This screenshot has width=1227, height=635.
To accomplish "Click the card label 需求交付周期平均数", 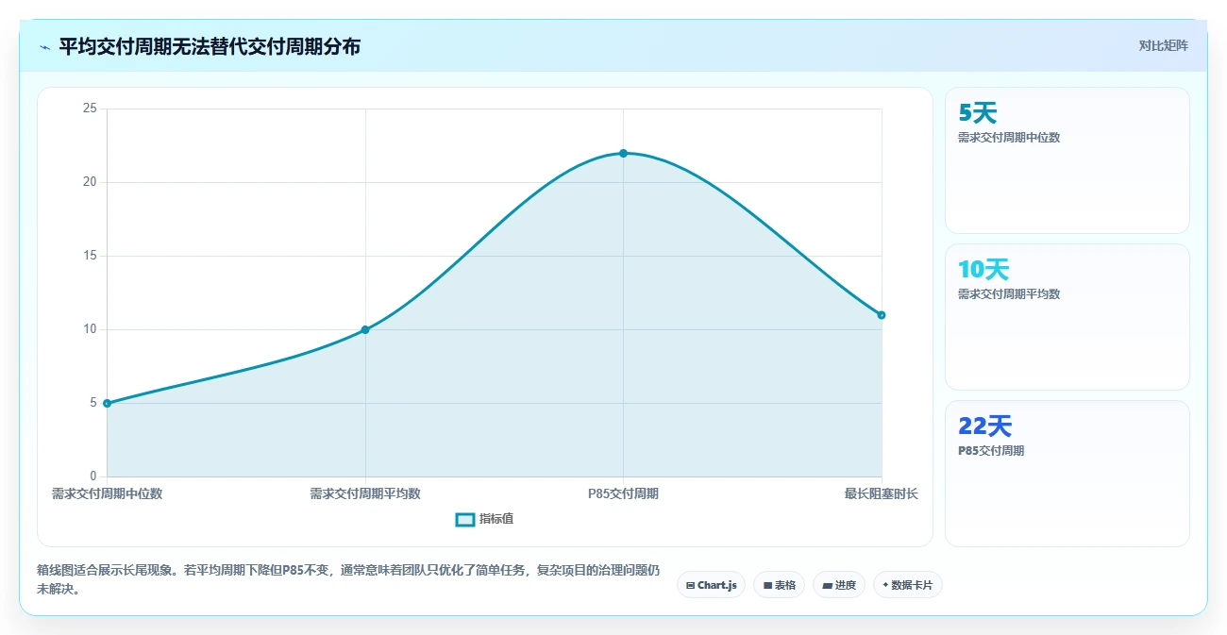I will (x=1009, y=293).
